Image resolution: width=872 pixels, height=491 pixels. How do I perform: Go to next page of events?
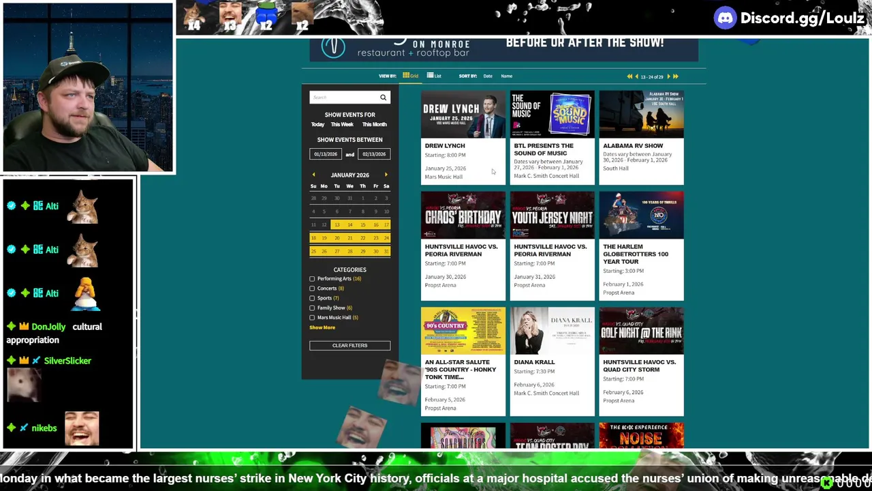668,76
